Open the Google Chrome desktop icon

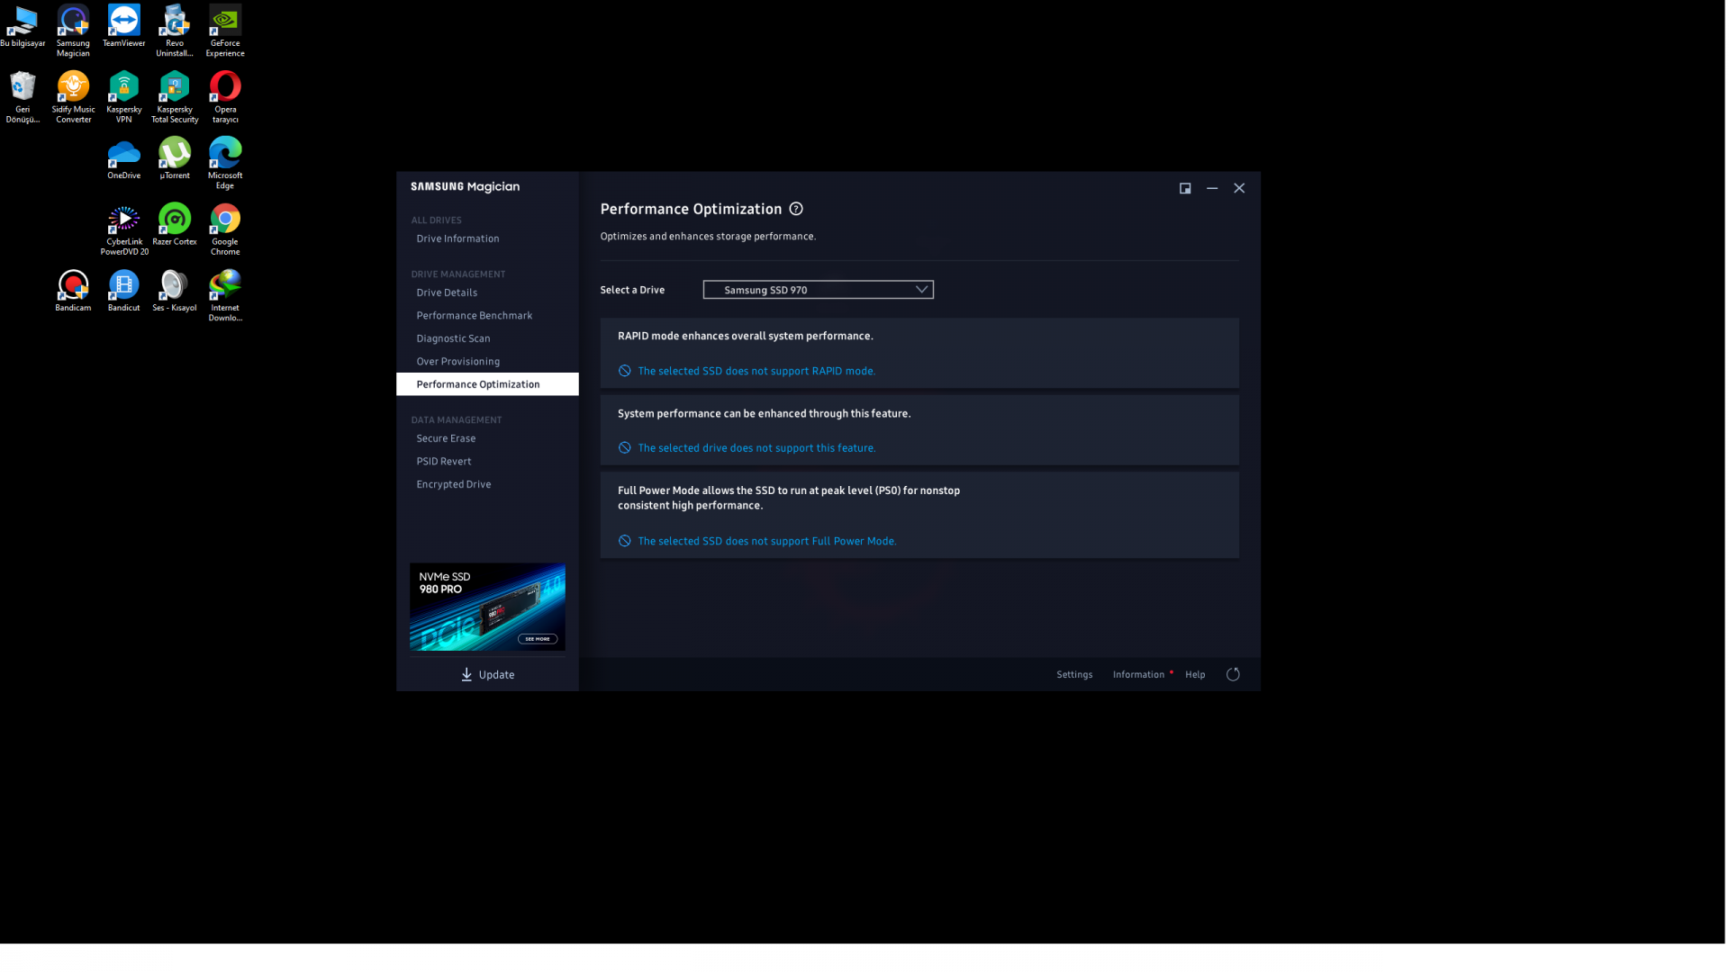point(225,224)
